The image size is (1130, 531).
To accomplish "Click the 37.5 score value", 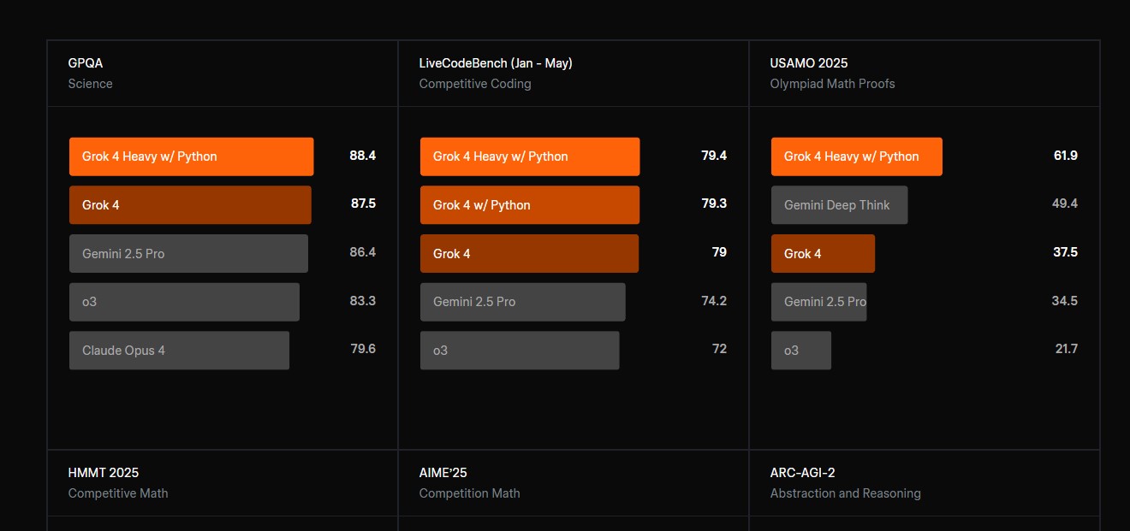I will 1066,252.
